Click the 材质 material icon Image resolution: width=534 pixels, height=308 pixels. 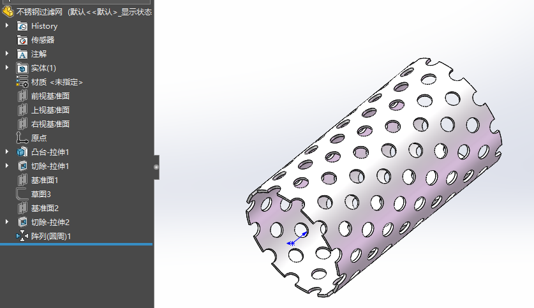[22, 82]
